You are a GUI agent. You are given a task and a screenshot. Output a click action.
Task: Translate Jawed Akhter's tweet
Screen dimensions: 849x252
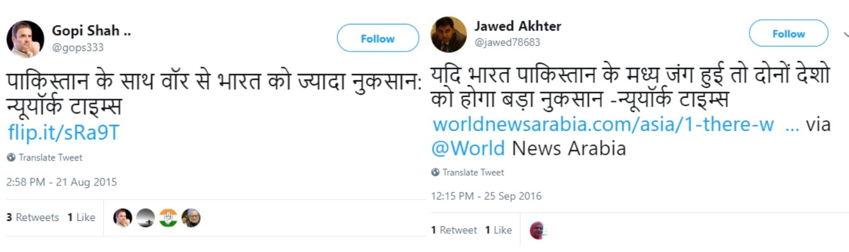point(473,172)
